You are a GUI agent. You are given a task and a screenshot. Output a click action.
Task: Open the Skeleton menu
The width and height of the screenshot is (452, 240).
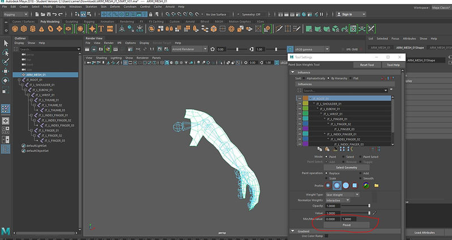91,6
